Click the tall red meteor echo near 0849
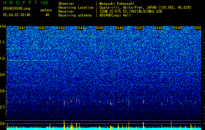 [x=171, y=99]
